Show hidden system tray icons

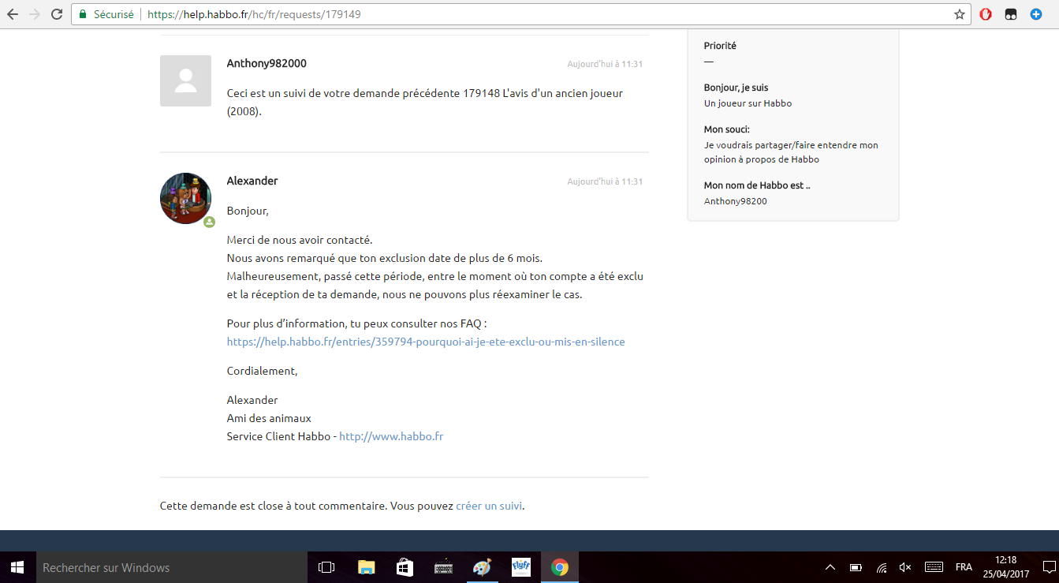830,567
